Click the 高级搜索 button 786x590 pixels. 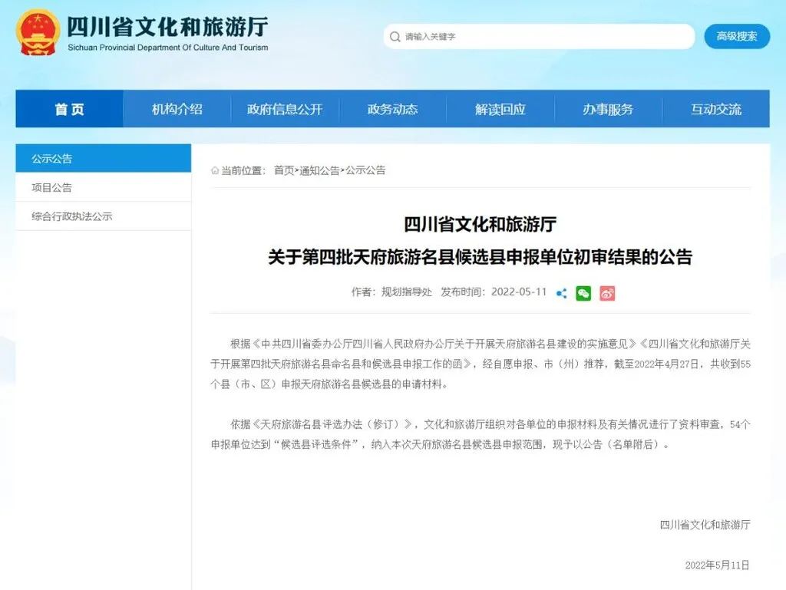(736, 36)
